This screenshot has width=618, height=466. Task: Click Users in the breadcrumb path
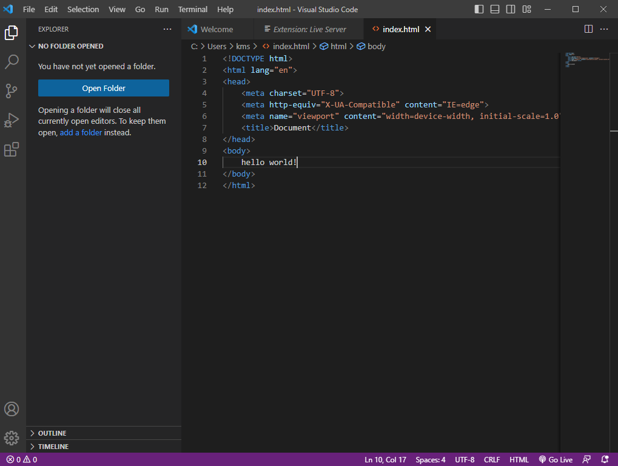point(217,46)
